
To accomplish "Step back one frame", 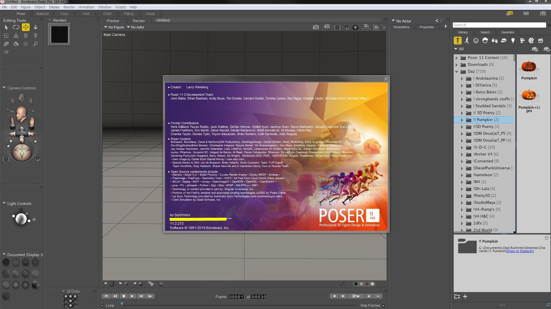I will tap(141, 296).
